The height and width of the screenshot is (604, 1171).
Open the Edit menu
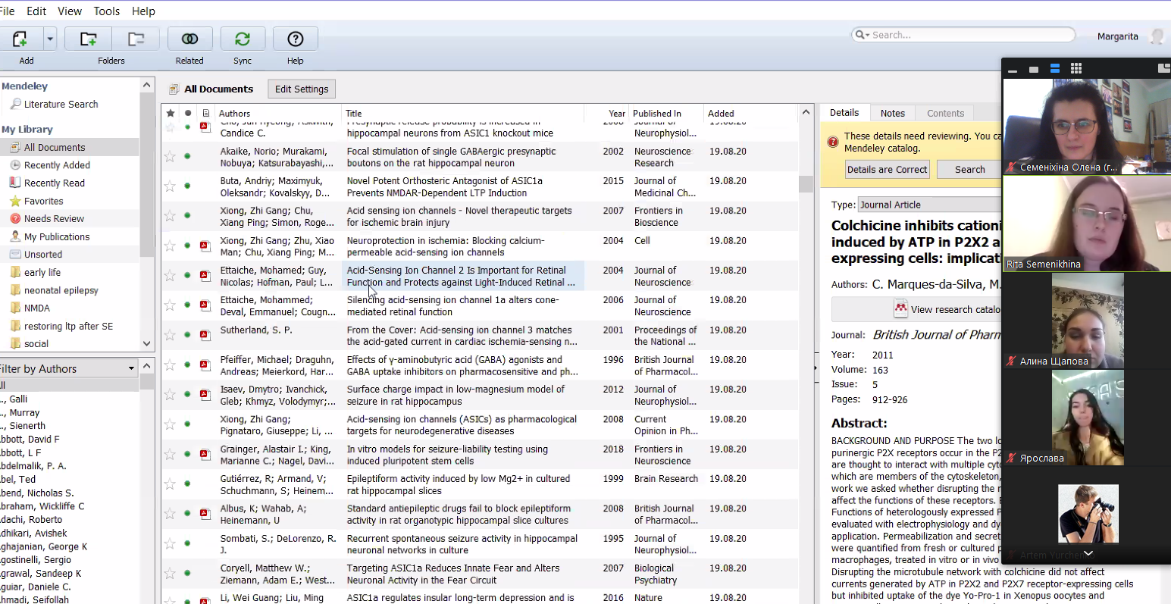tap(36, 11)
